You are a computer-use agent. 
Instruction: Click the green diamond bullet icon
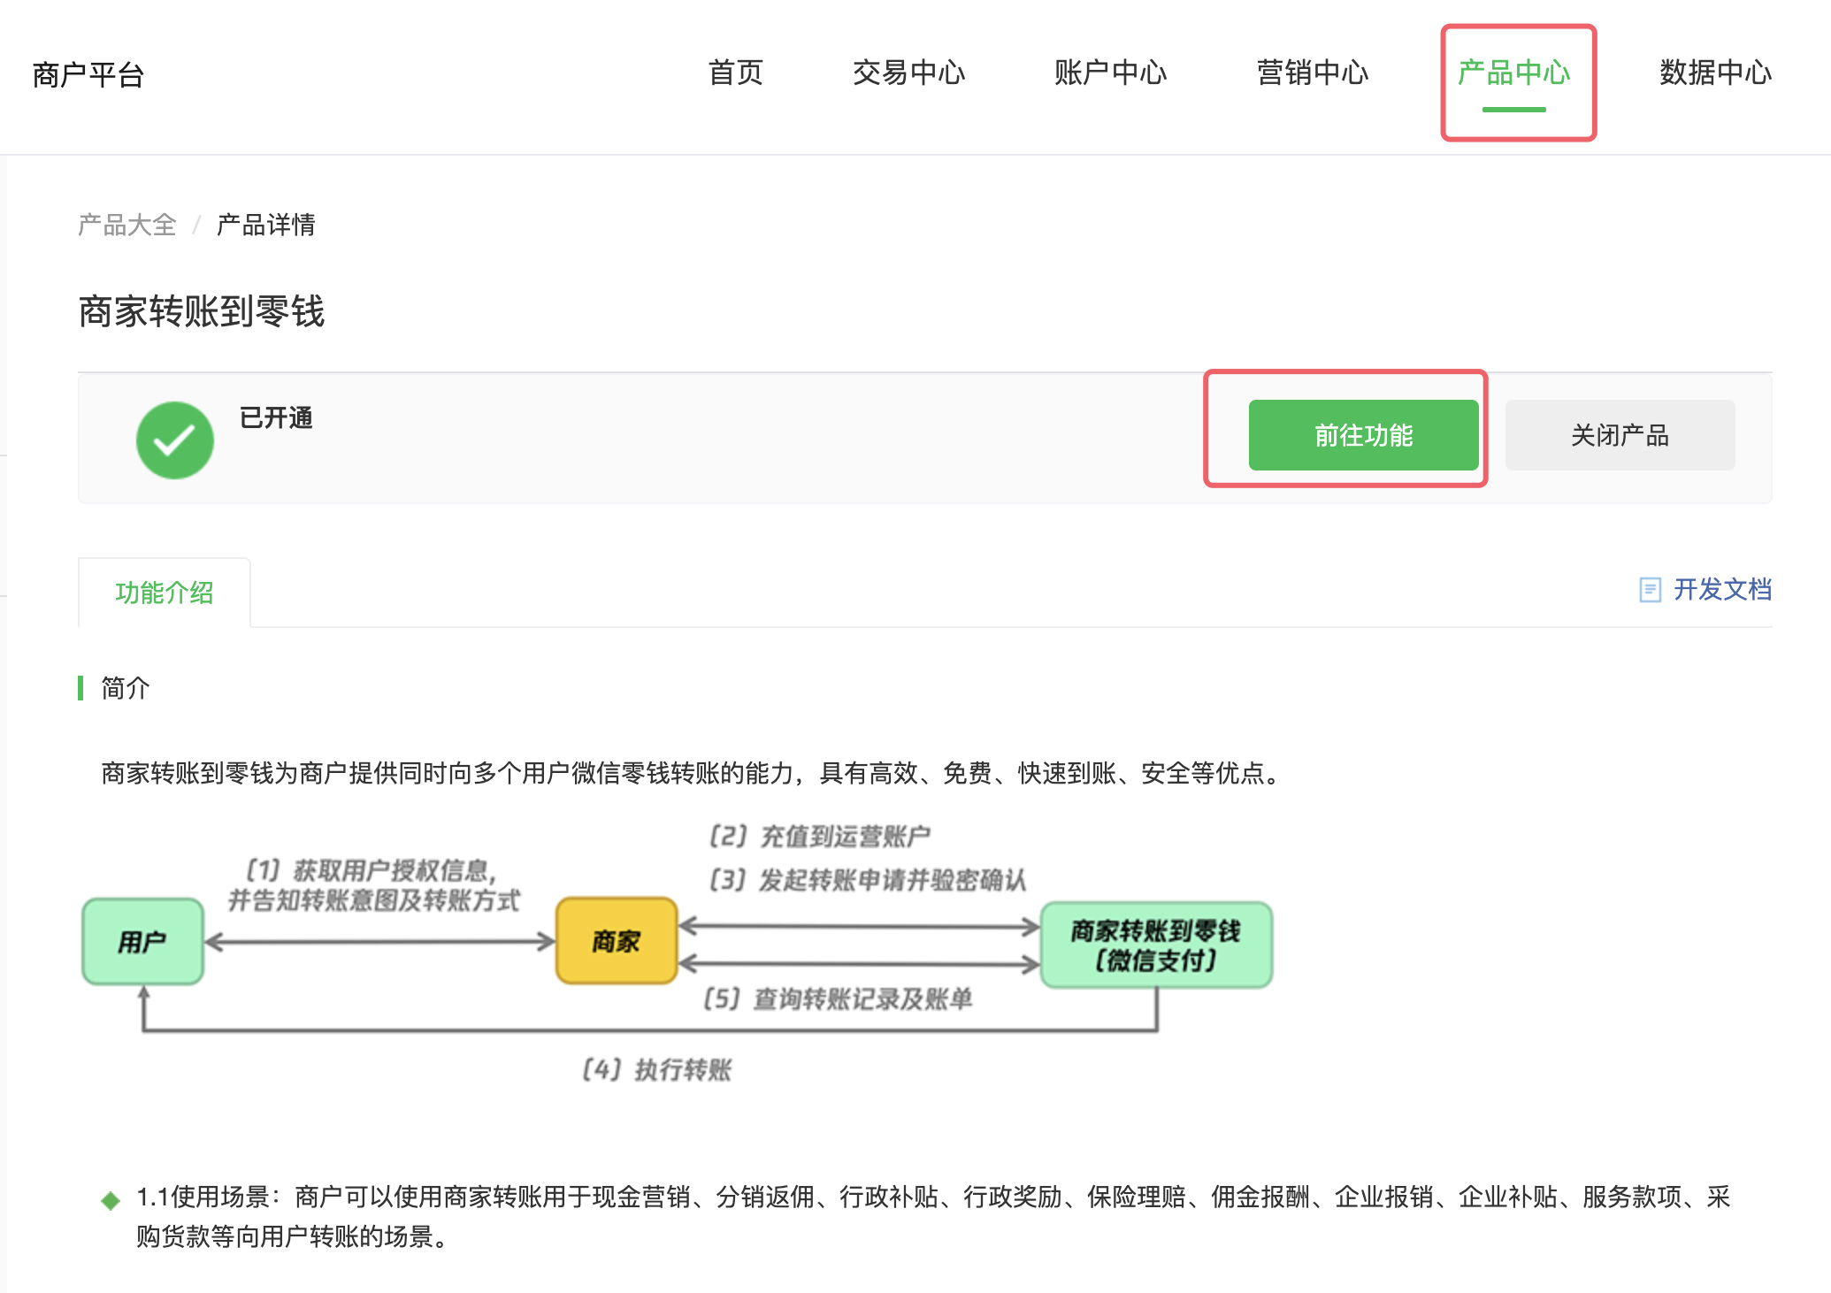[111, 1200]
